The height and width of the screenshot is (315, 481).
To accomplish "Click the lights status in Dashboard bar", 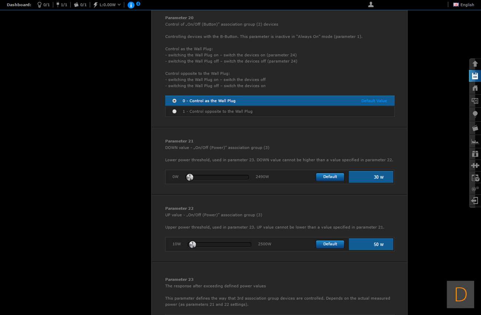I will (x=43, y=5).
